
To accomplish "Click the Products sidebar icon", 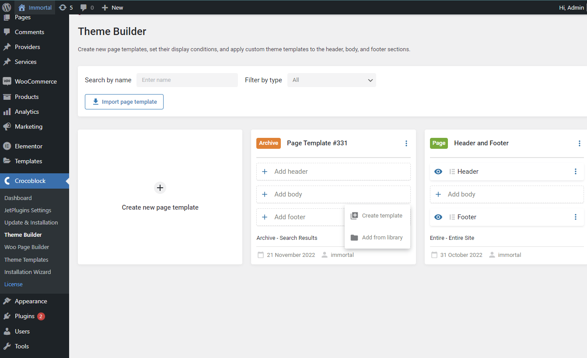I will [7, 97].
